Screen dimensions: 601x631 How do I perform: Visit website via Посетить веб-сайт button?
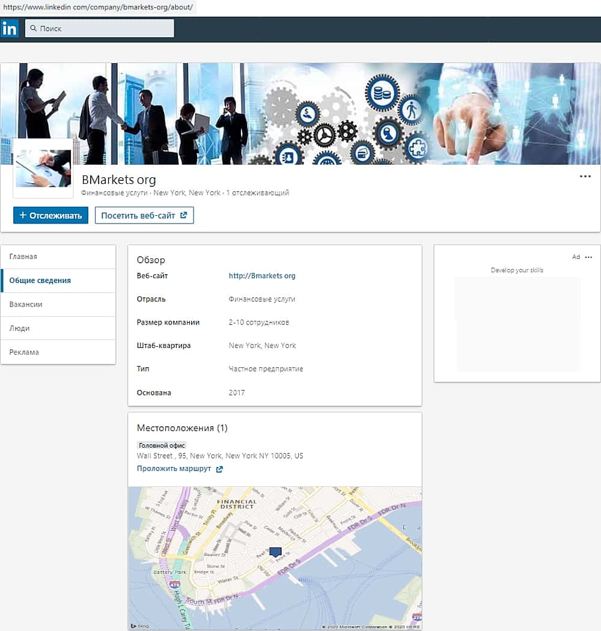point(144,215)
